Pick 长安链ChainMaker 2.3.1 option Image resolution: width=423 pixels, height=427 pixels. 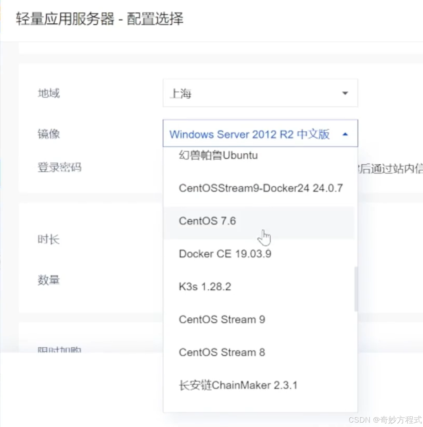pyautogui.click(x=259, y=385)
